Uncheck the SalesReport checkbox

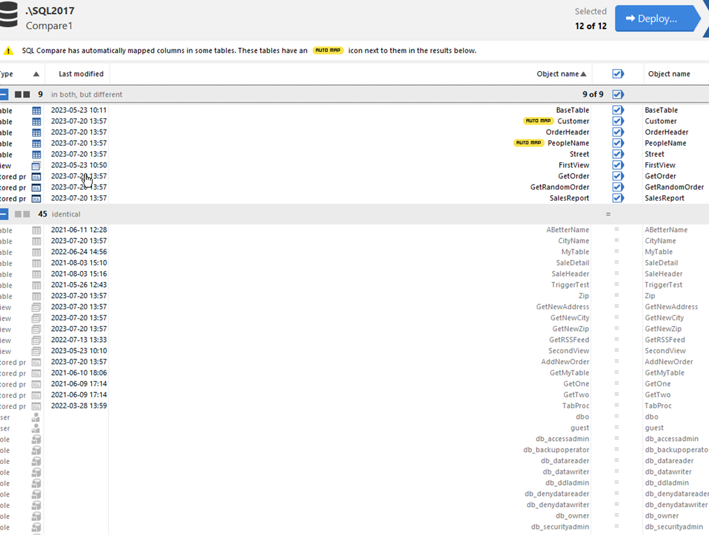point(618,198)
